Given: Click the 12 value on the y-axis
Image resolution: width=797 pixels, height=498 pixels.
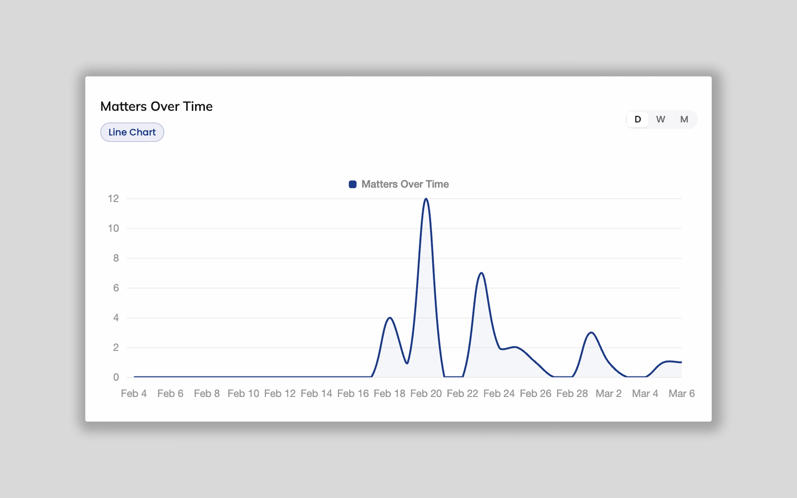Looking at the screenshot, I should [x=113, y=199].
